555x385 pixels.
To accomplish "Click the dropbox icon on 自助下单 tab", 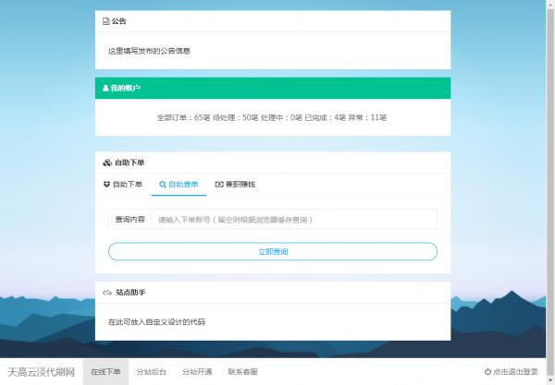I will [x=106, y=185].
